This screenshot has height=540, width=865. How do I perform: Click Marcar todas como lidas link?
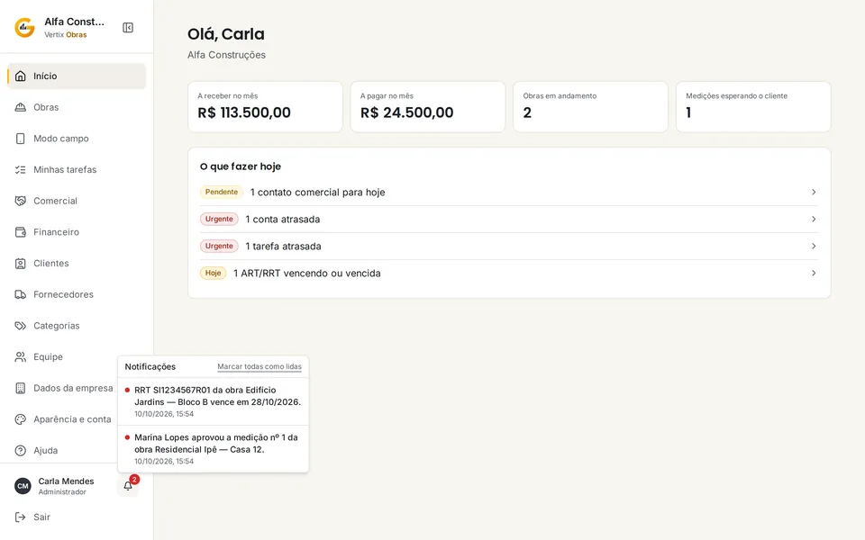click(259, 366)
